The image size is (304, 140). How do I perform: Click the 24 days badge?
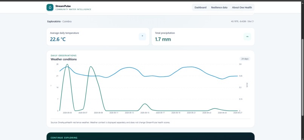tap(245, 59)
